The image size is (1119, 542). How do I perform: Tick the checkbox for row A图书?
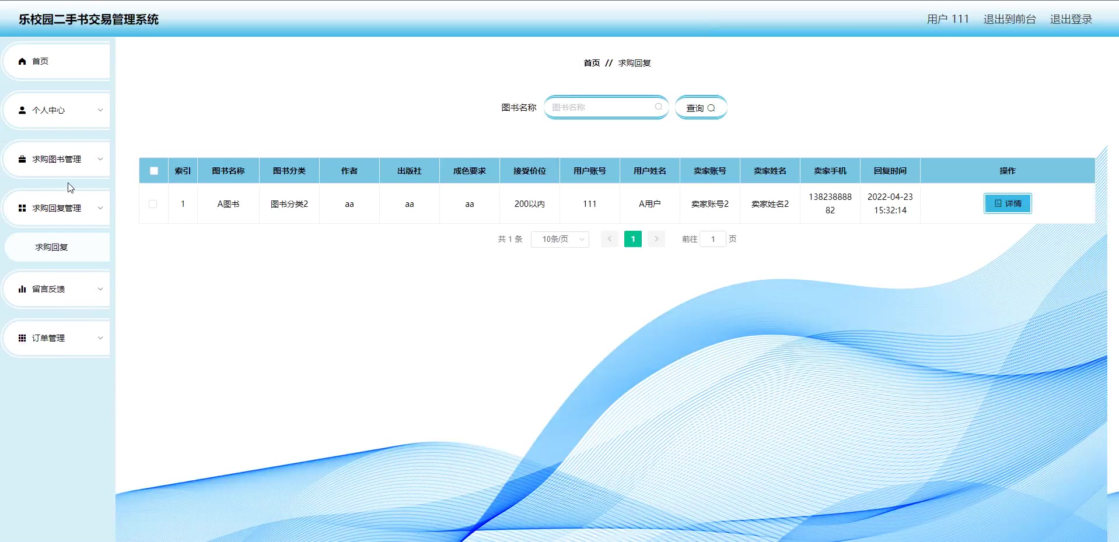click(153, 204)
